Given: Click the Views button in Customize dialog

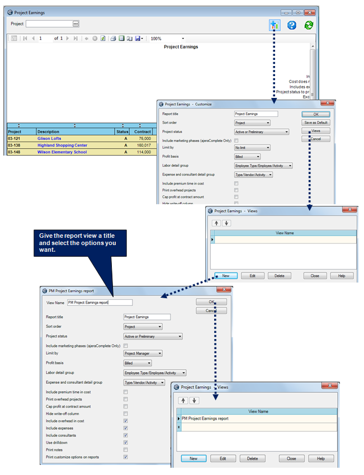Looking at the screenshot, I should point(316,131).
